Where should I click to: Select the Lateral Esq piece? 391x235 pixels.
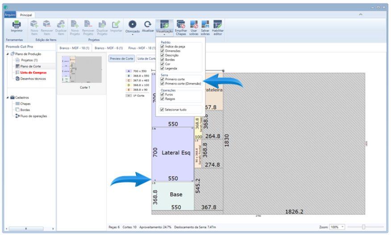[x=173, y=154]
